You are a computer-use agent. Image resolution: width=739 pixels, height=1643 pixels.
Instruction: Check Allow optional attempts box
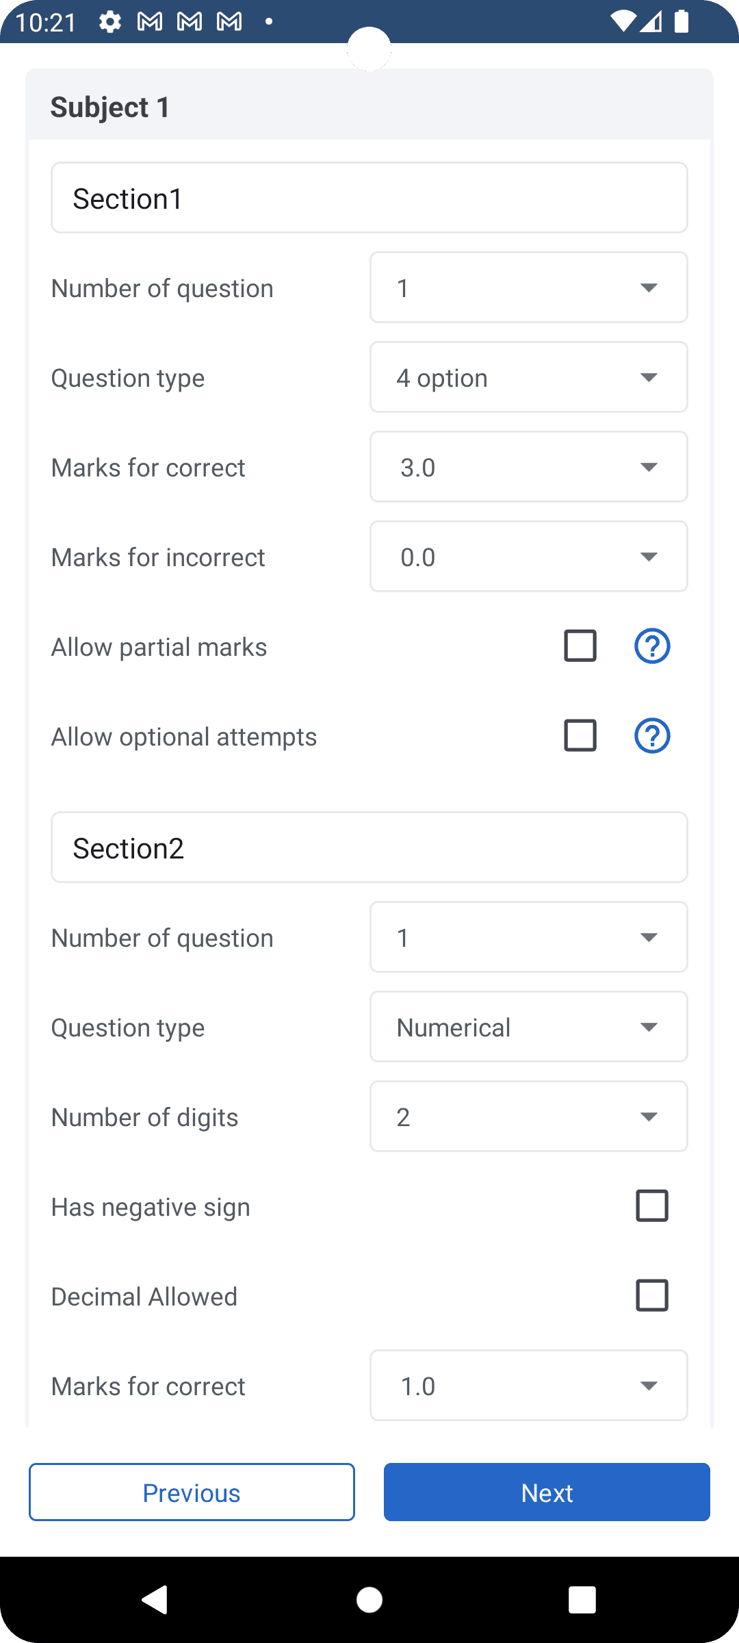(x=580, y=736)
